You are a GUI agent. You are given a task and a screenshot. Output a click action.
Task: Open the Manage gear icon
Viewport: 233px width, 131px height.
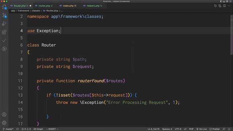click(x=4, y=123)
